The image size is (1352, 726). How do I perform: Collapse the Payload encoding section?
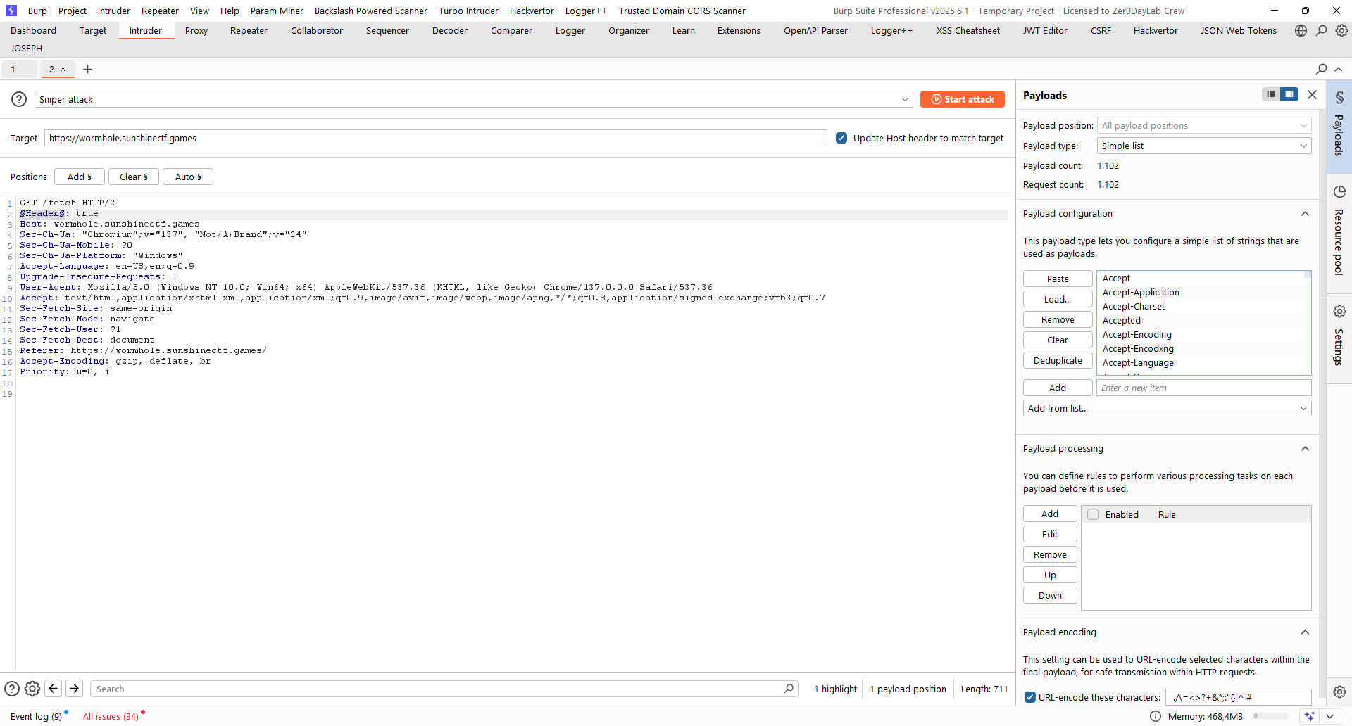point(1305,632)
